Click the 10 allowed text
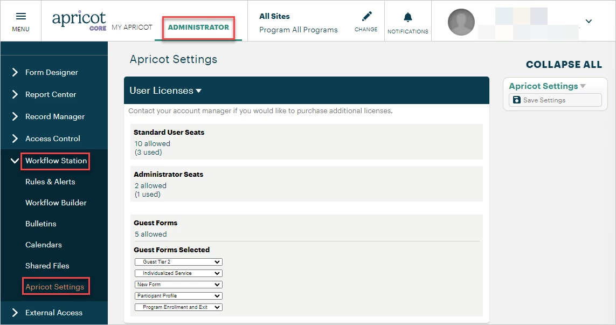This screenshot has width=616, height=325. (x=153, y=143)
